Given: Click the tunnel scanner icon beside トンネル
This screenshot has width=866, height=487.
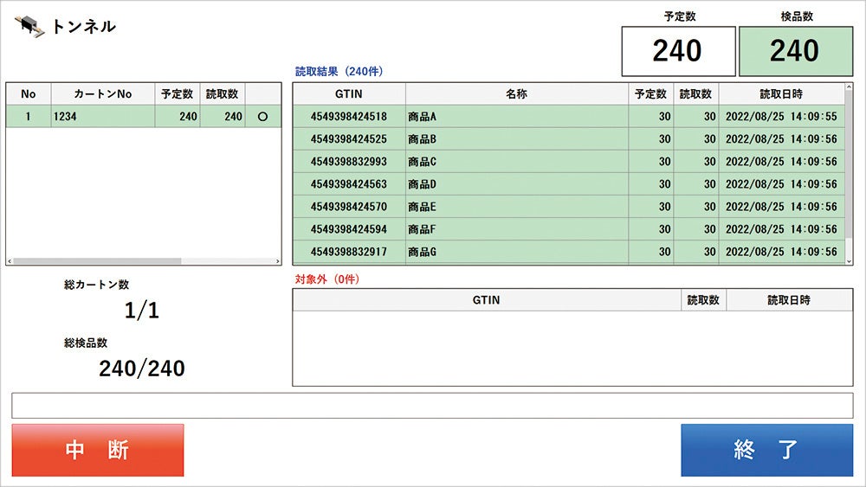Looking at the screenshot, I should point(29,27).
